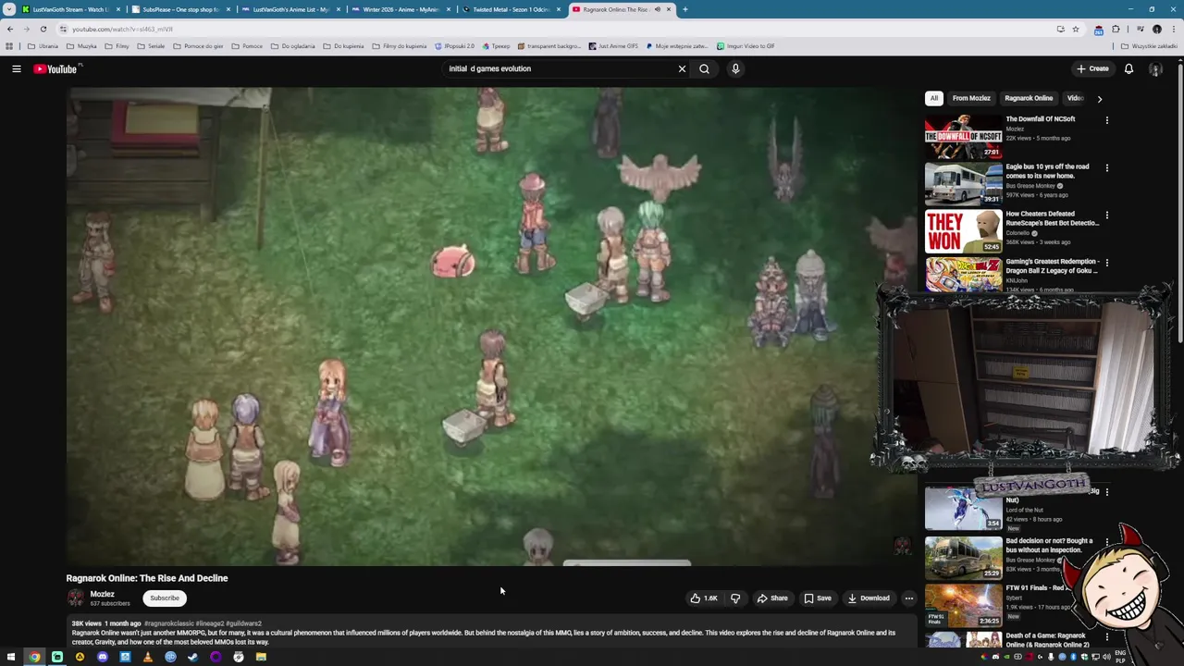Open a new browser tab
Screen dimensions: 1184x666
pos(684,9)
